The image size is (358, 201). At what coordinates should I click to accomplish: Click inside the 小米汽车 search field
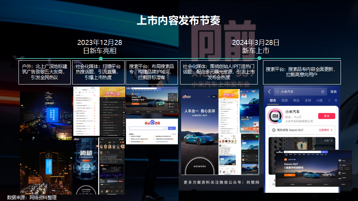tap(300, 92)
